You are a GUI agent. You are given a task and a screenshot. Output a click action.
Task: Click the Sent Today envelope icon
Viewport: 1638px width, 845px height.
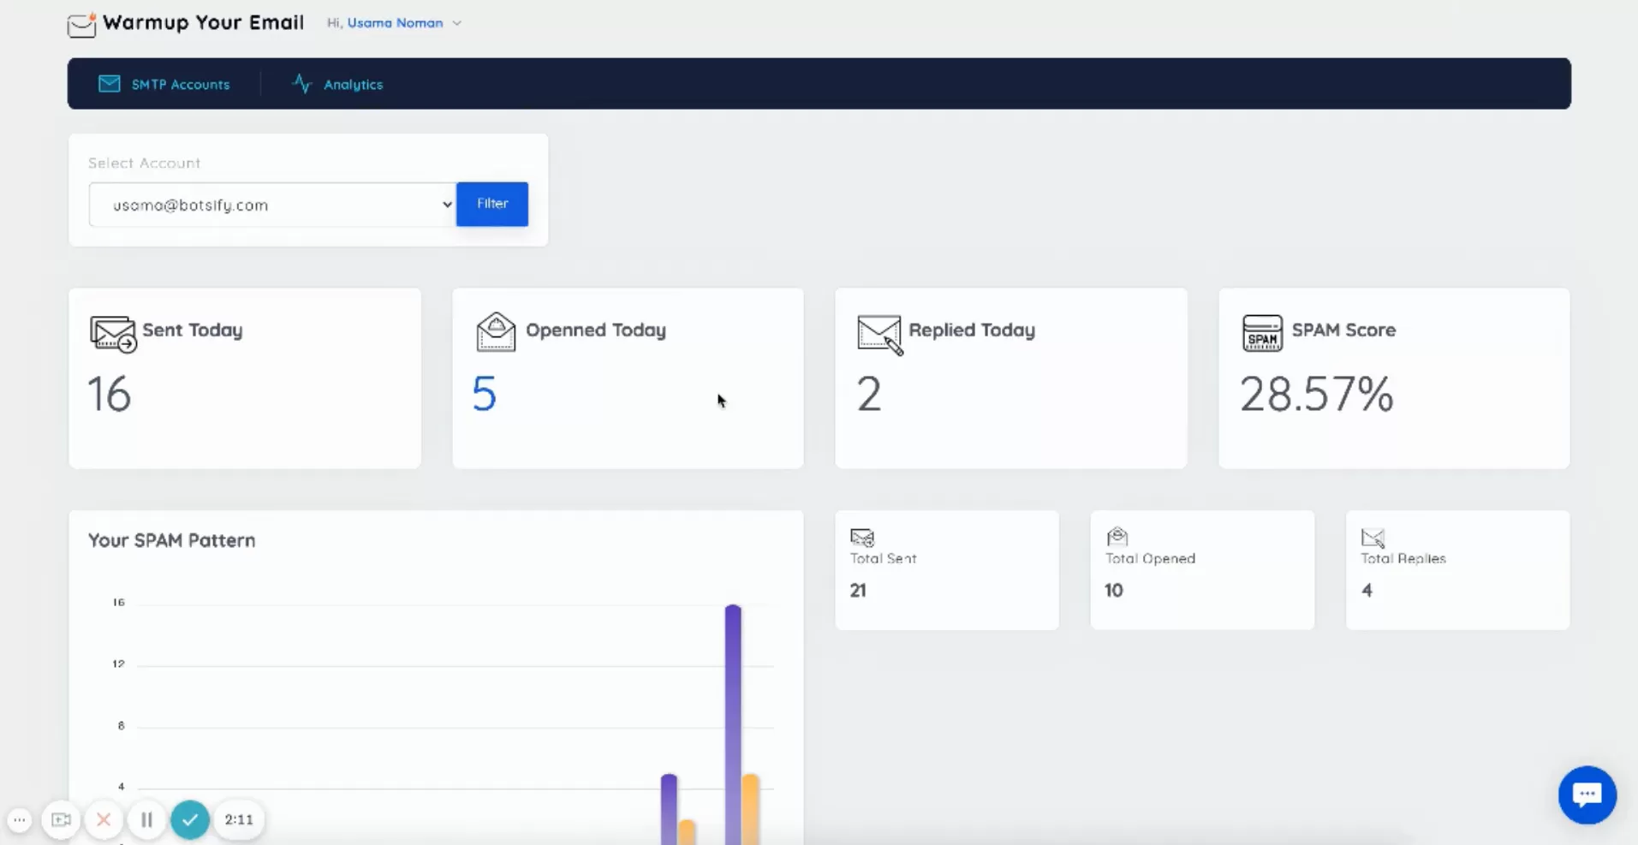[113, 334]
